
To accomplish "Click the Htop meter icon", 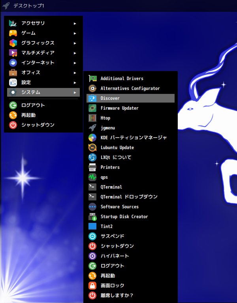I will click(92, 118).
